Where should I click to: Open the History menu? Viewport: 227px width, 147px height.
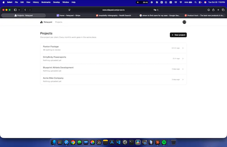36,2
